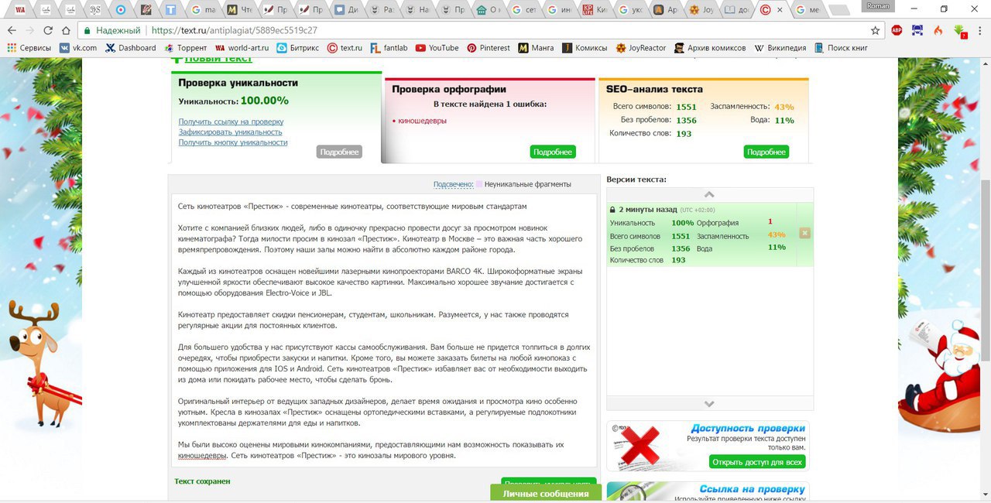This screenshot has height=503, width=991.
Task: Open the YouTube bookmark
Action: (x=437, y=47)
